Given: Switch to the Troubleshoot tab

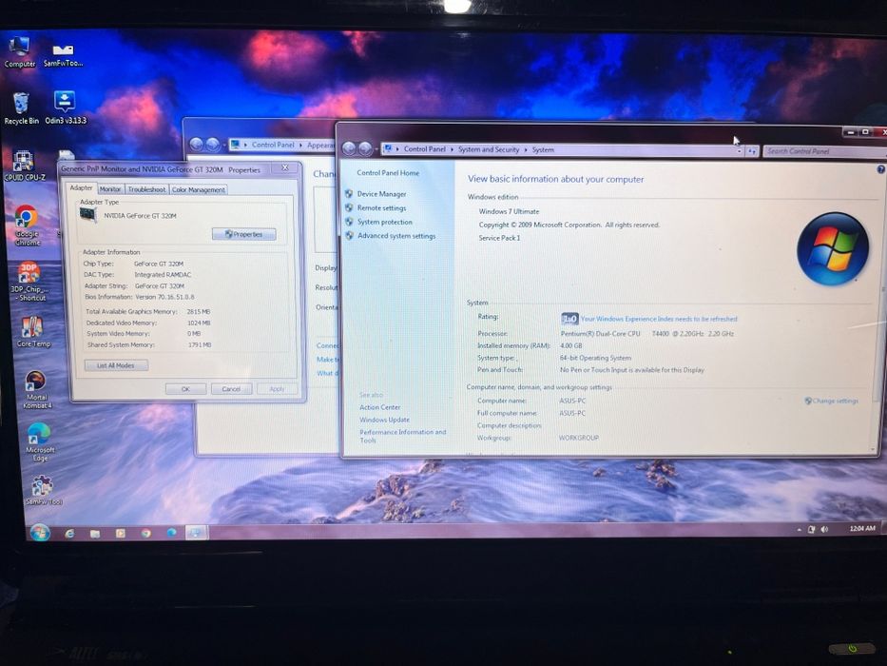Looking at the screenshot, I should click(146, 189).
